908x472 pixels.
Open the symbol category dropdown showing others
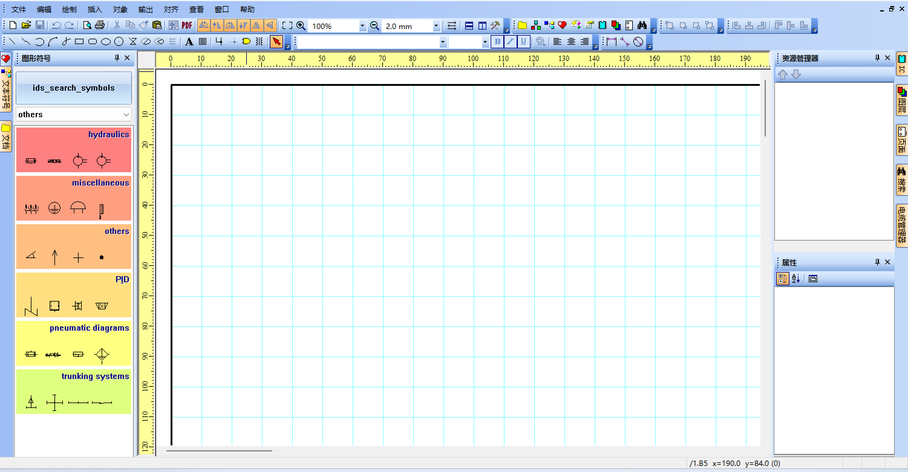126,114
